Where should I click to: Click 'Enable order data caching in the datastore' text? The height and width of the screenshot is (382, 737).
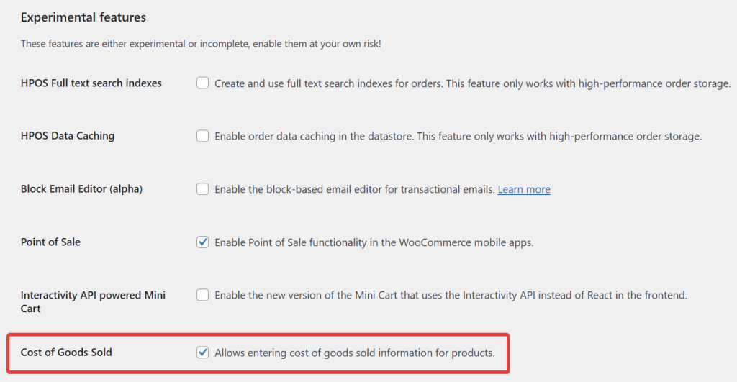[458, 136]
